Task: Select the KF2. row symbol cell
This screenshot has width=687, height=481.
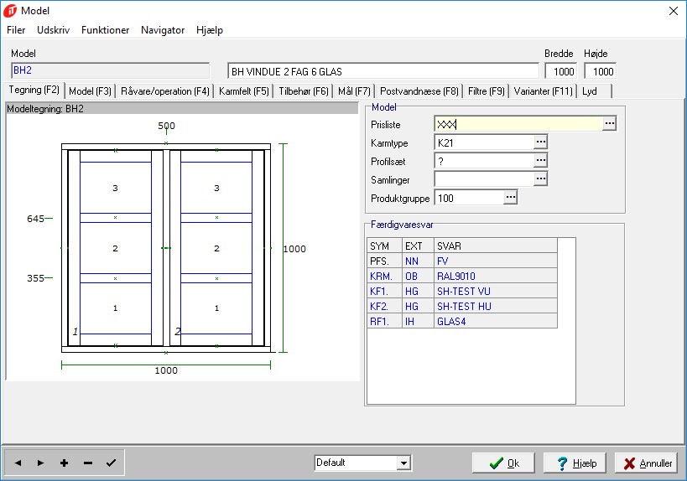Action: 385,307
